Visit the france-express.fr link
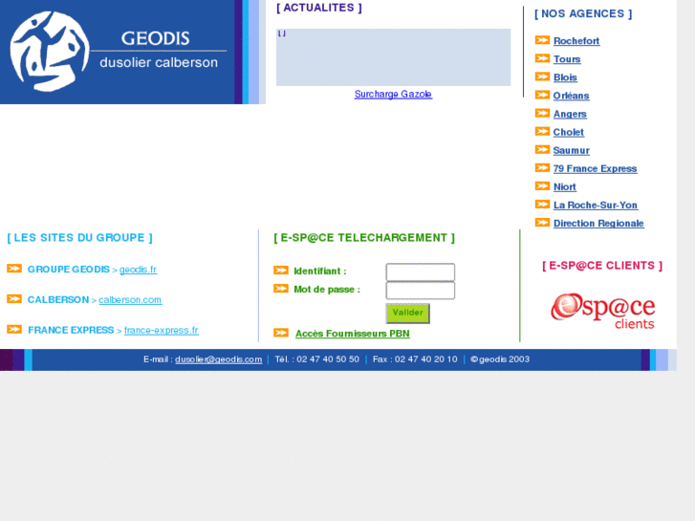The height and width of the screenshot is (521, 695). pyautogui.click(x=162, y=331)
